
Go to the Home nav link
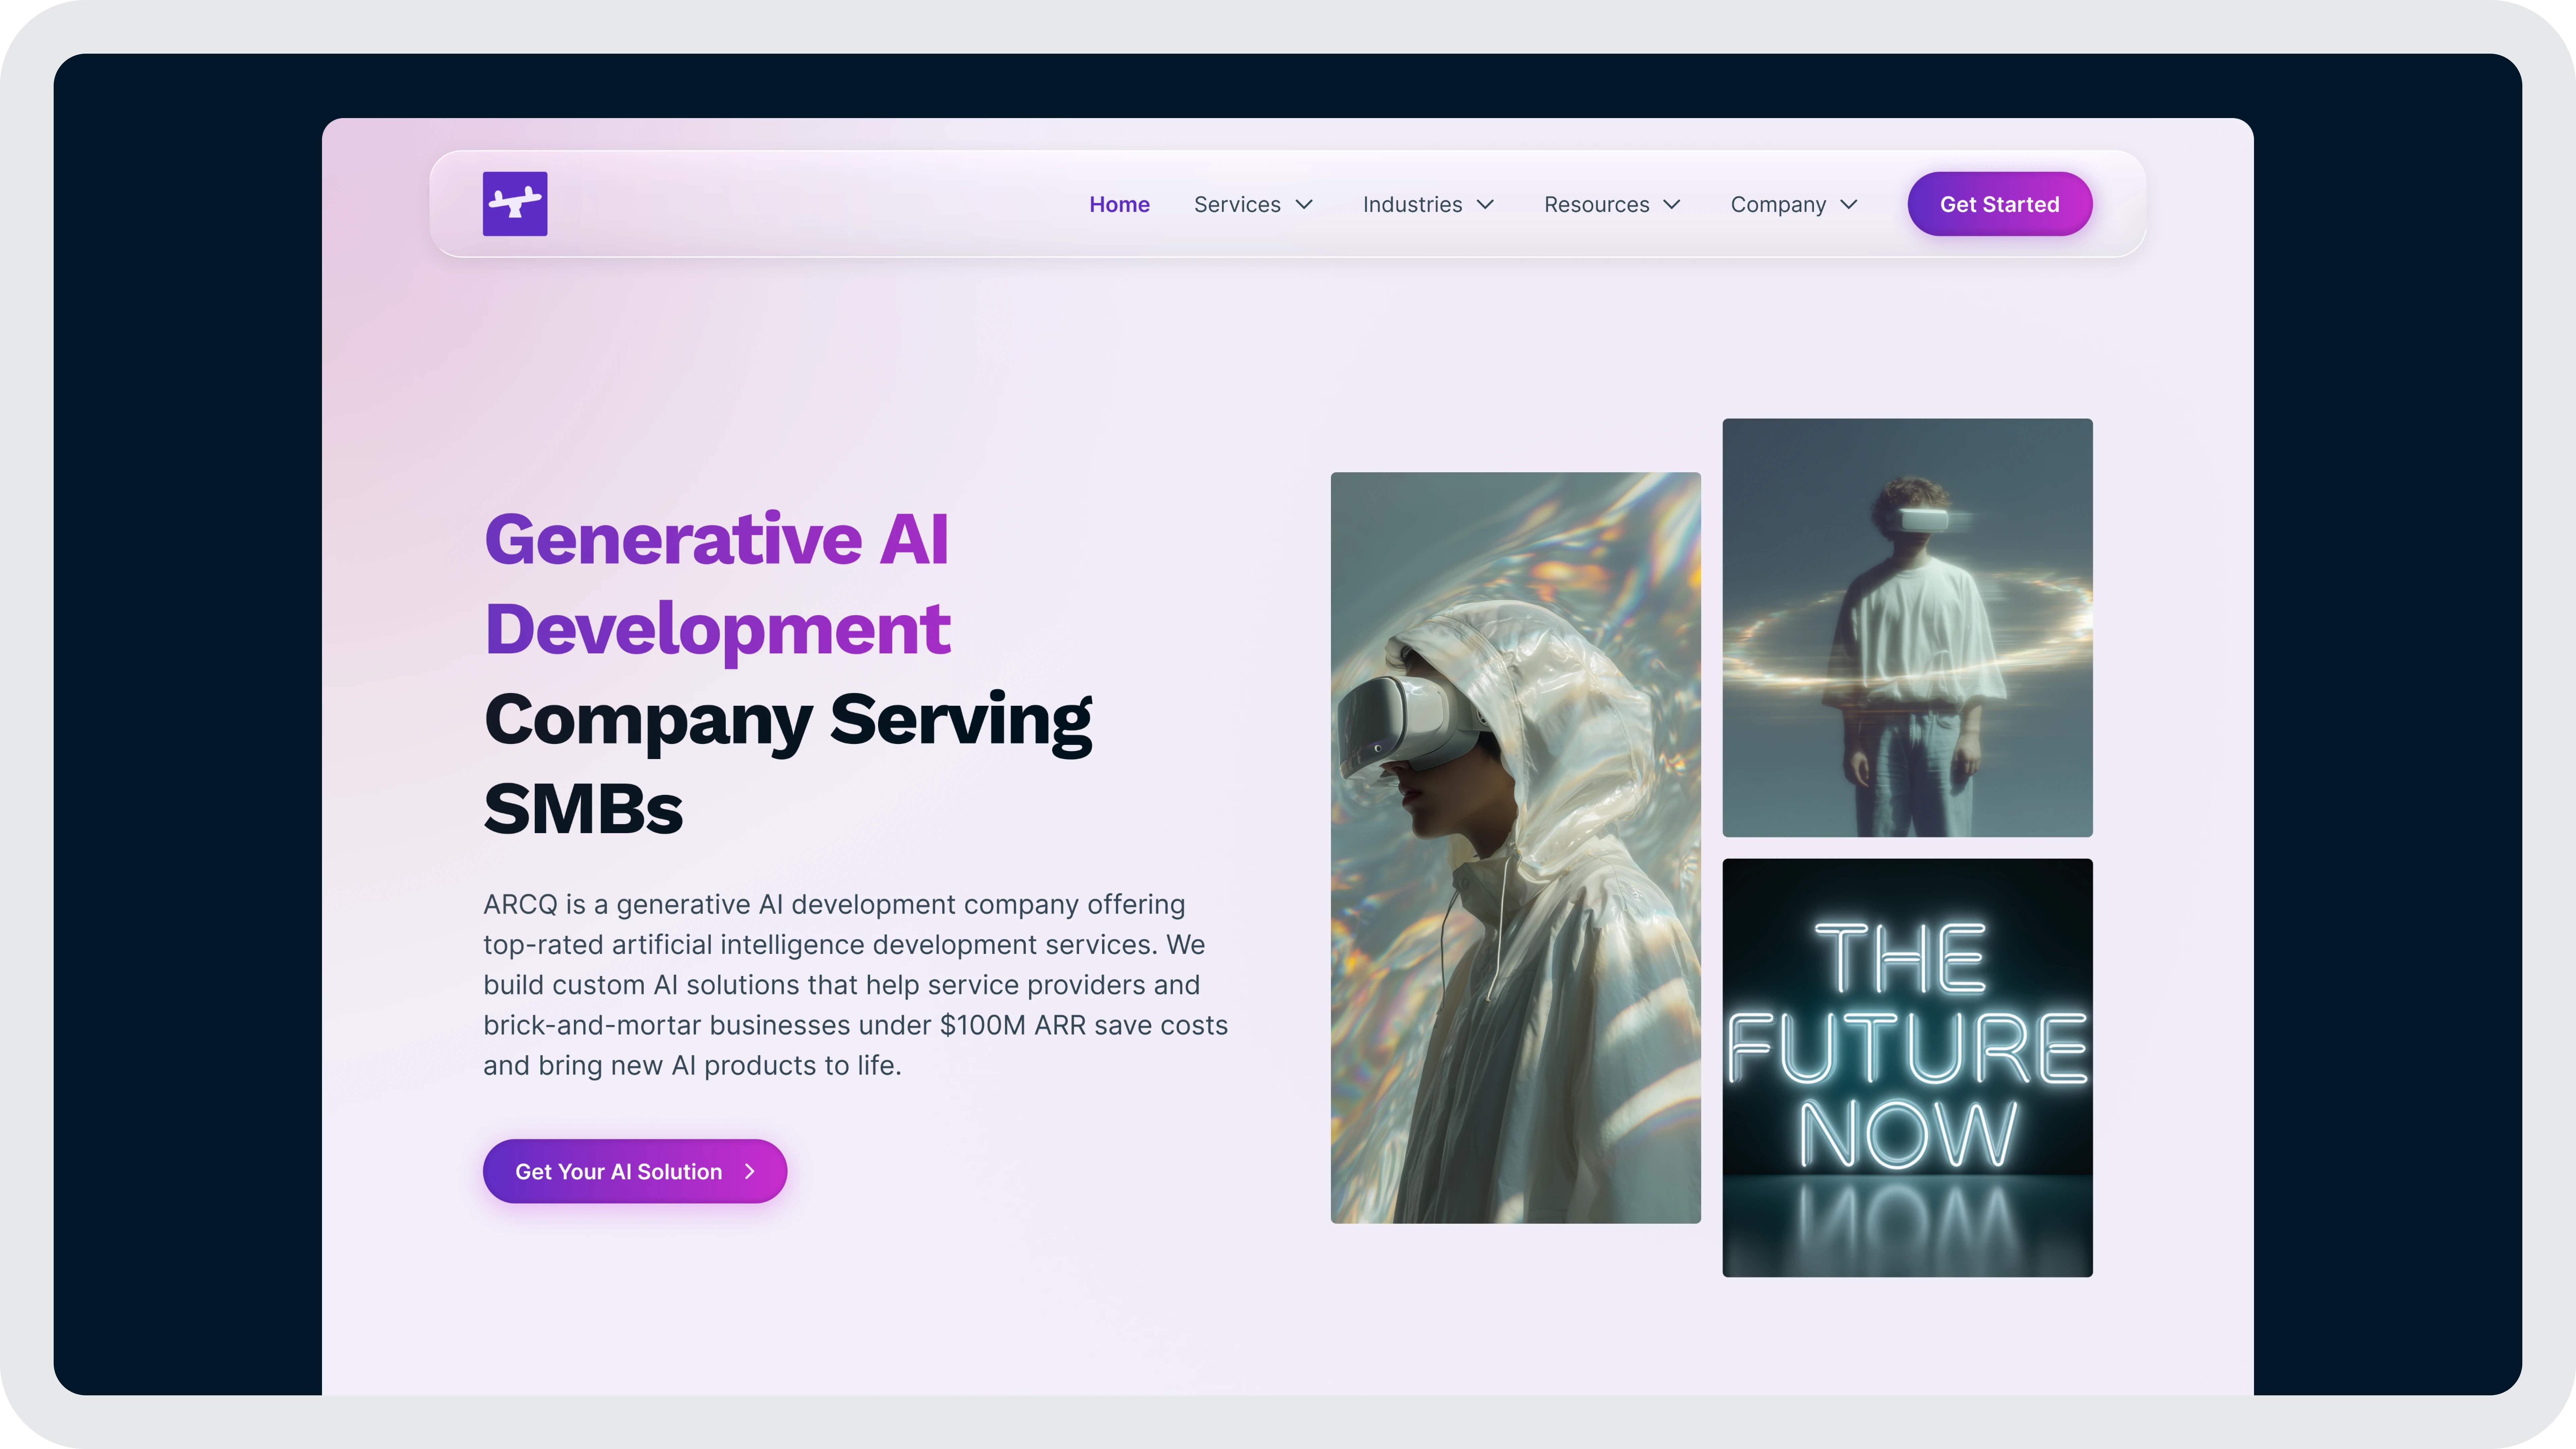pyautogui.click(x=1119, y=204)
